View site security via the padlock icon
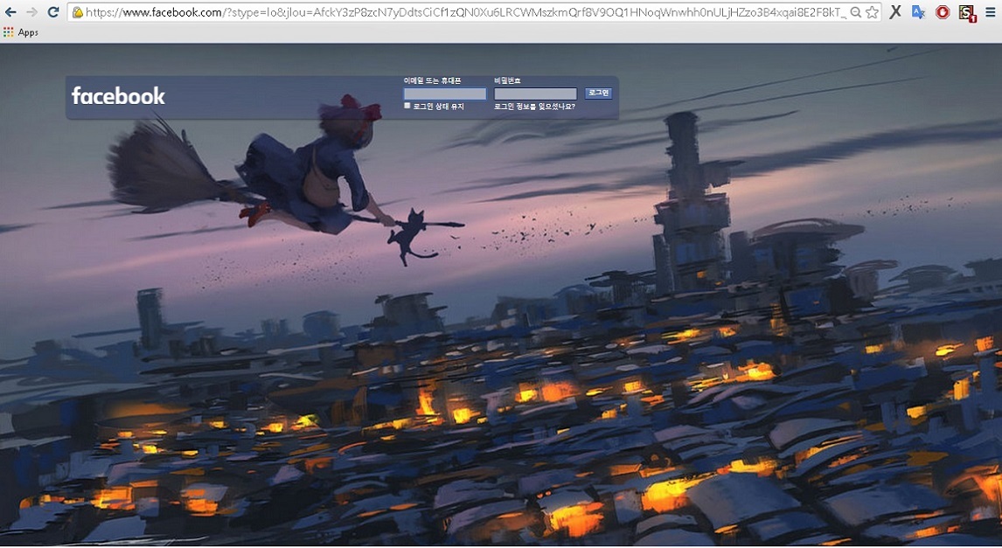The width and height of the screenshot is (1002, 548). (77, 12)
